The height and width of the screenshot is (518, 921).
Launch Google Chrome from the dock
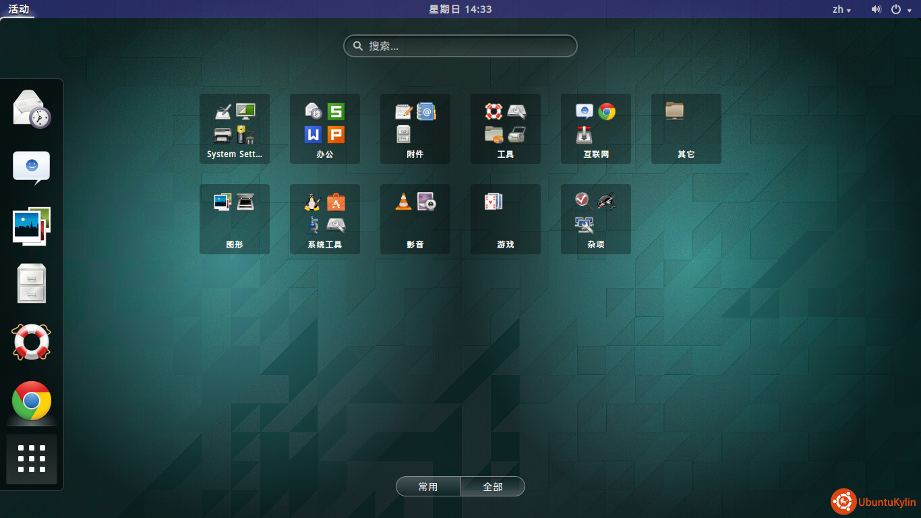pos(32,401)
